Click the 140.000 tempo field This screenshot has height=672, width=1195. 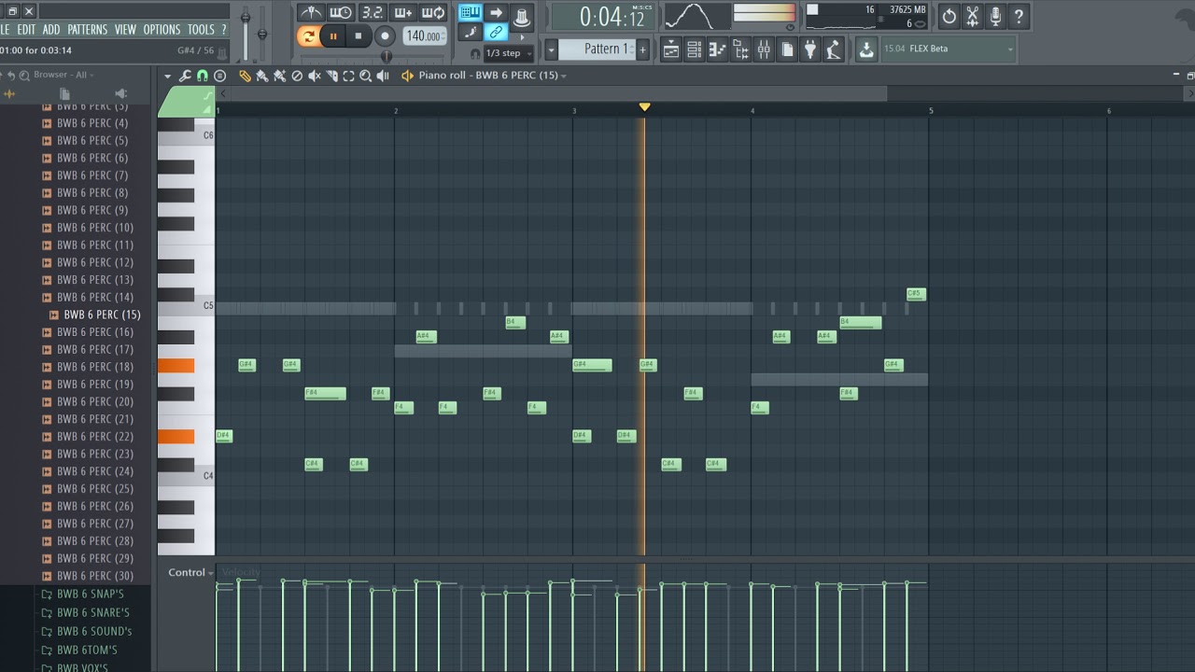pyautogui.click(x=424, y=36)
